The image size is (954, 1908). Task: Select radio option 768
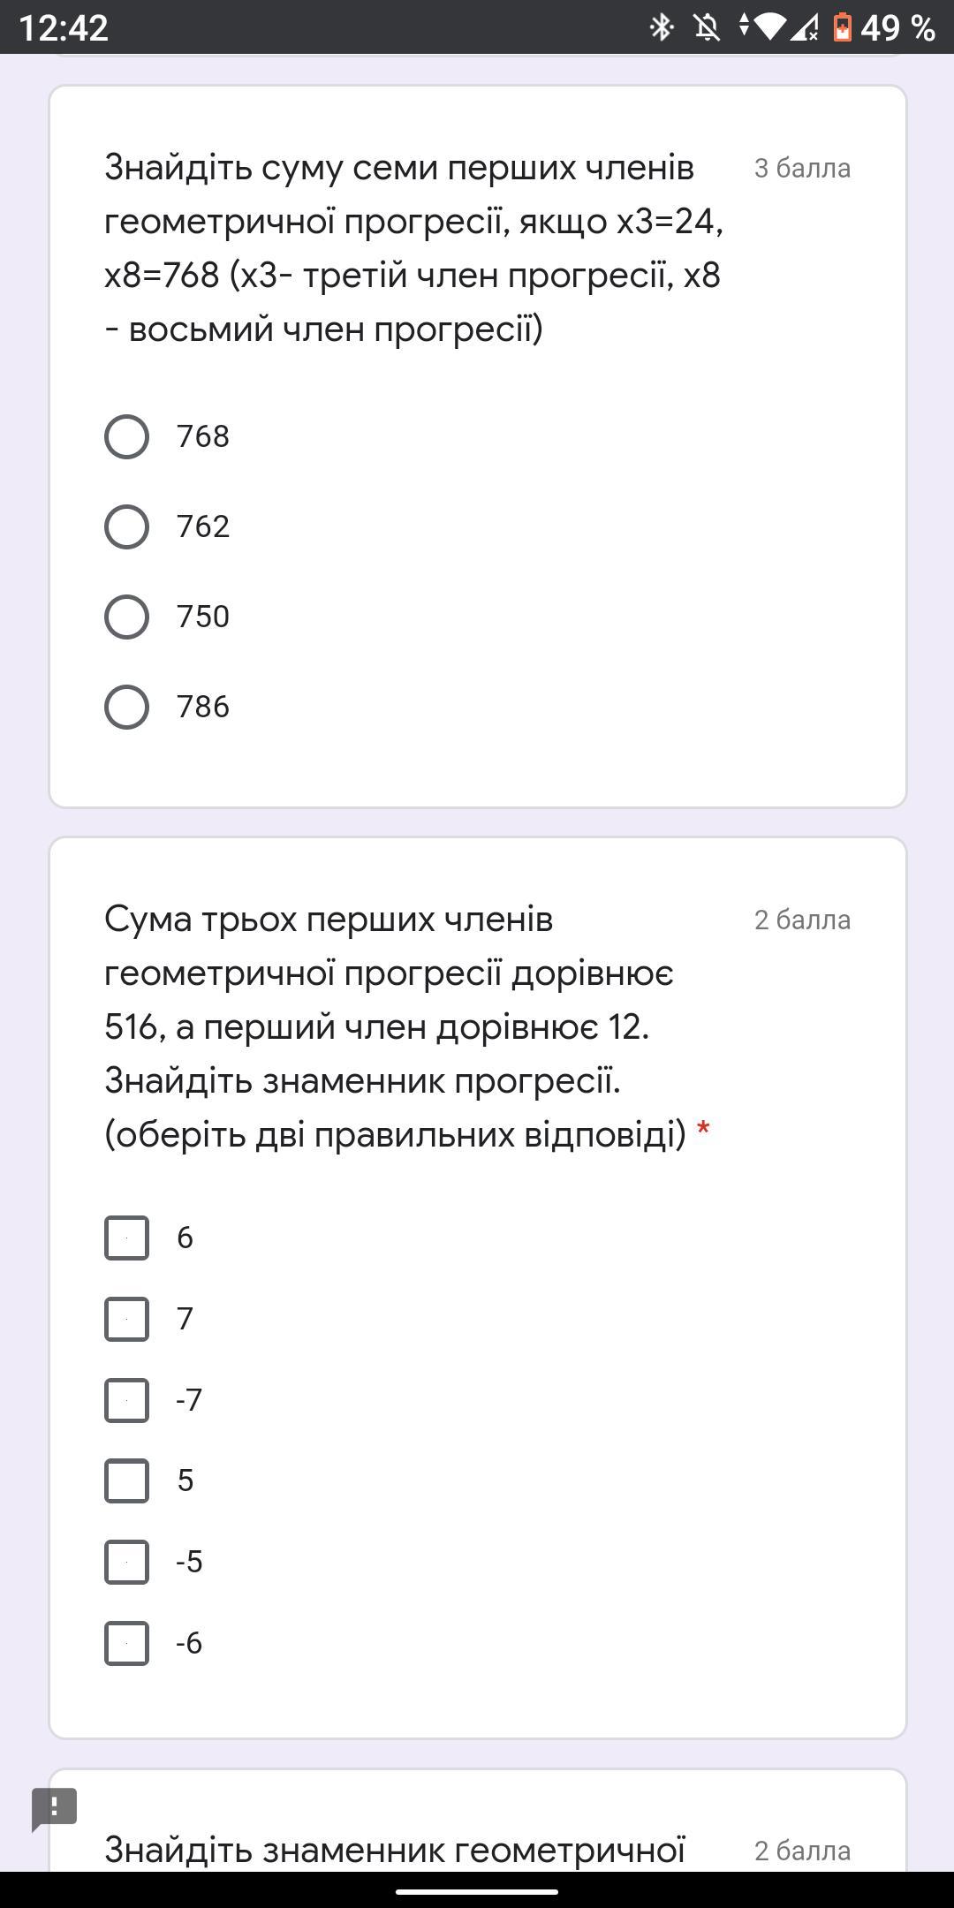[126, 437]
